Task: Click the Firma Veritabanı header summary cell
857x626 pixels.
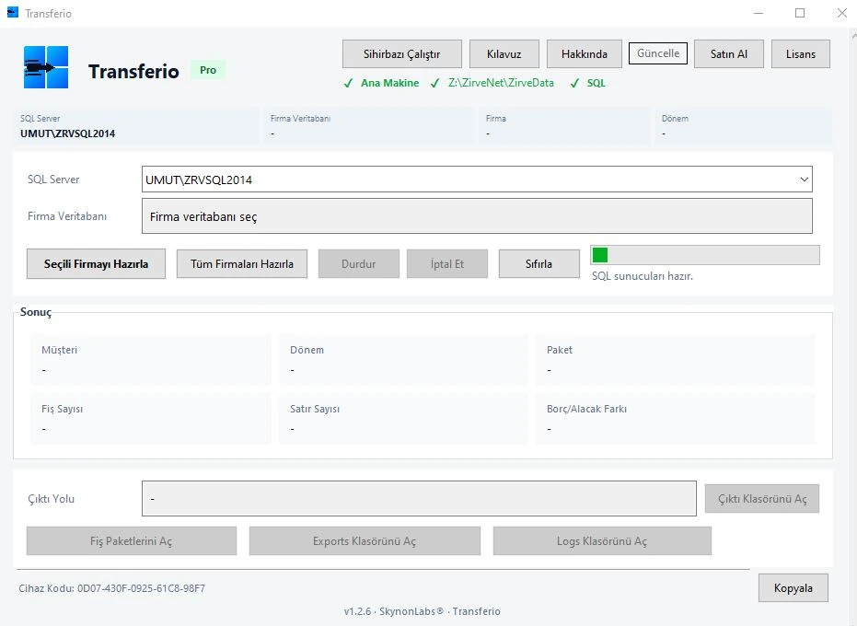Action: (x=369, y=126)
